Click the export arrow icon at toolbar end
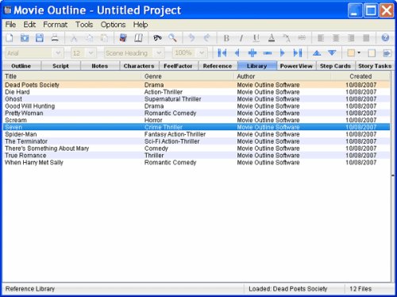This screenshot has width=397, height=297. [x=387, y=53]
